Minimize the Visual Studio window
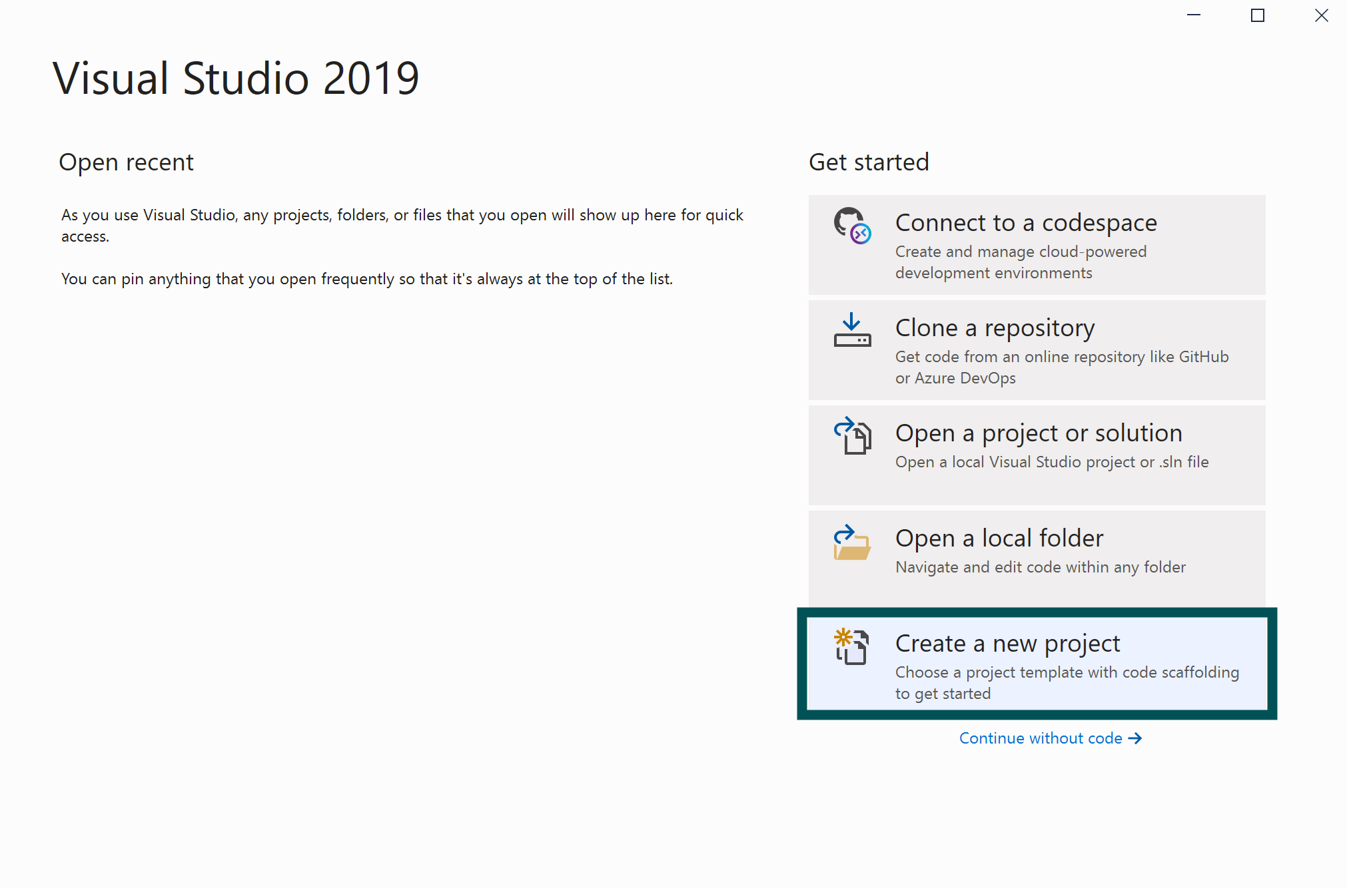 1194,15
